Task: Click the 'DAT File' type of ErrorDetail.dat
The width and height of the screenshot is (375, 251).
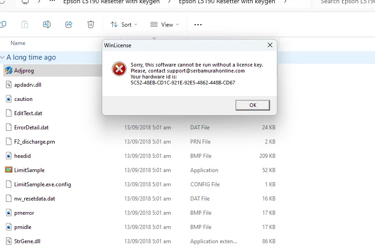Action: pos(200,128)
